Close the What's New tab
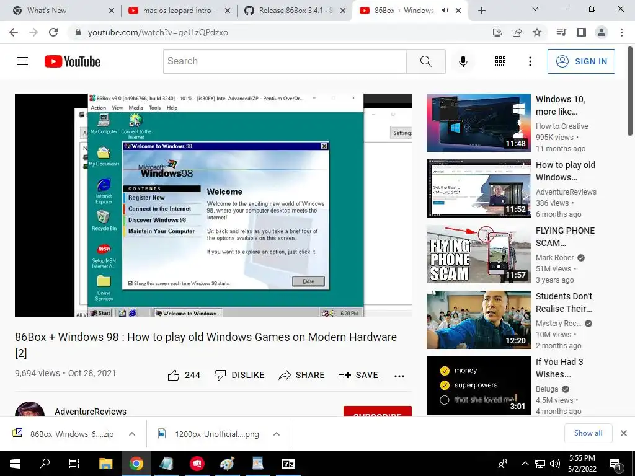Image resolution: width=635 pixels, height=476 pixels. pos(112,11)
